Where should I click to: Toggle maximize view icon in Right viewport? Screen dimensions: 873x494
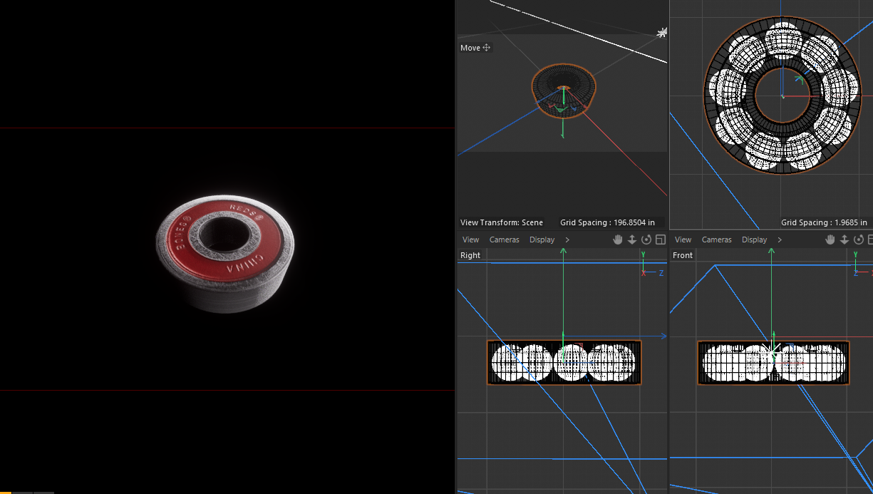[x=661, y=240]
